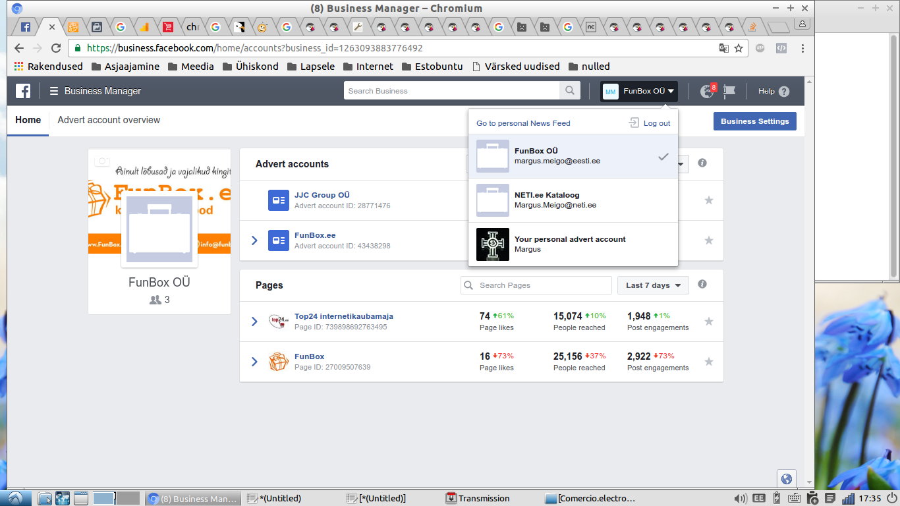Click the search magnifier button beside Search Business
This screenshot has height=506, width=900.
(570, 91)
